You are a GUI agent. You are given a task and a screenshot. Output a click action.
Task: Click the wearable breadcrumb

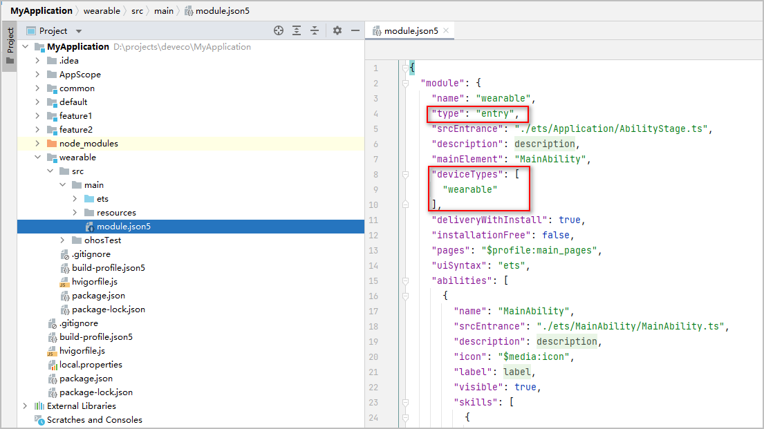102,11
